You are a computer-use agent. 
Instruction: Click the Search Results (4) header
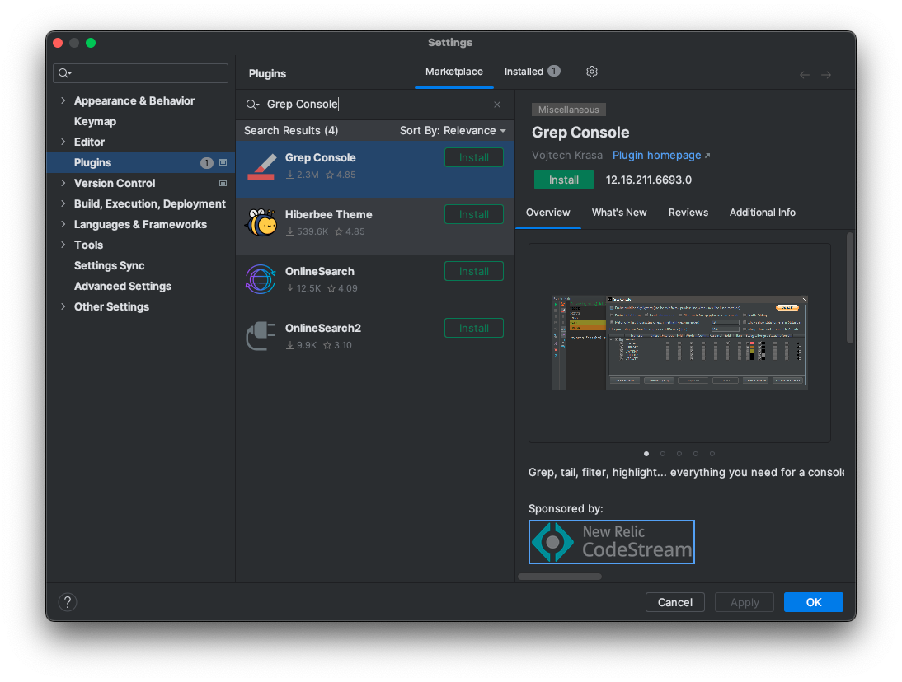click(291, 130)
